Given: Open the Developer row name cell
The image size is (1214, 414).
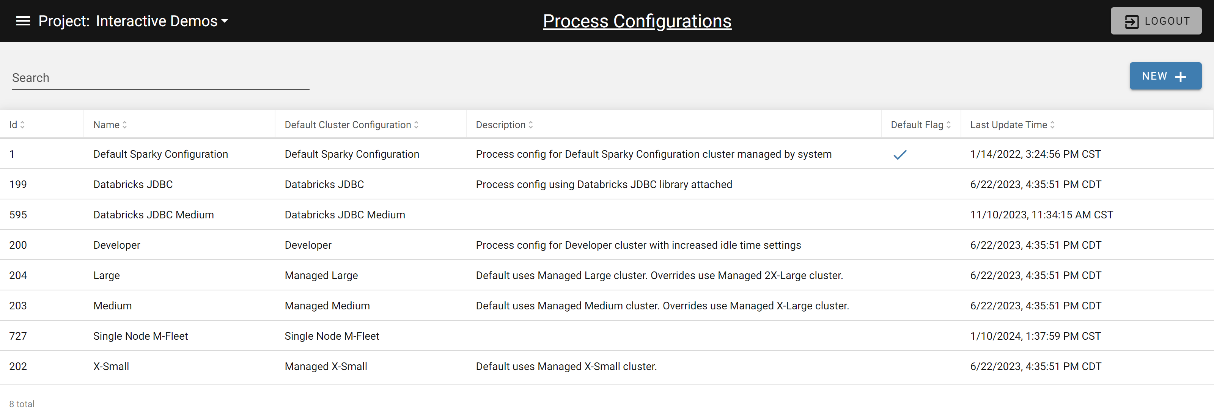Looking at the screenshot, I should point(117,245).
